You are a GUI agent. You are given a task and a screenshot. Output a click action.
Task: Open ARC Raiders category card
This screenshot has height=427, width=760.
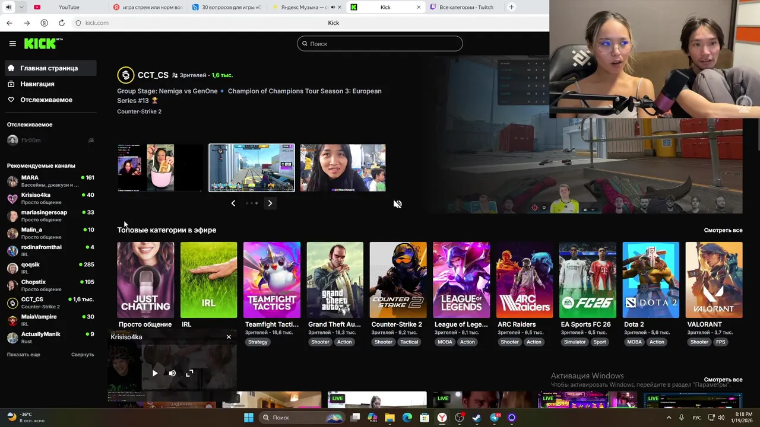(x=524, y=280)
